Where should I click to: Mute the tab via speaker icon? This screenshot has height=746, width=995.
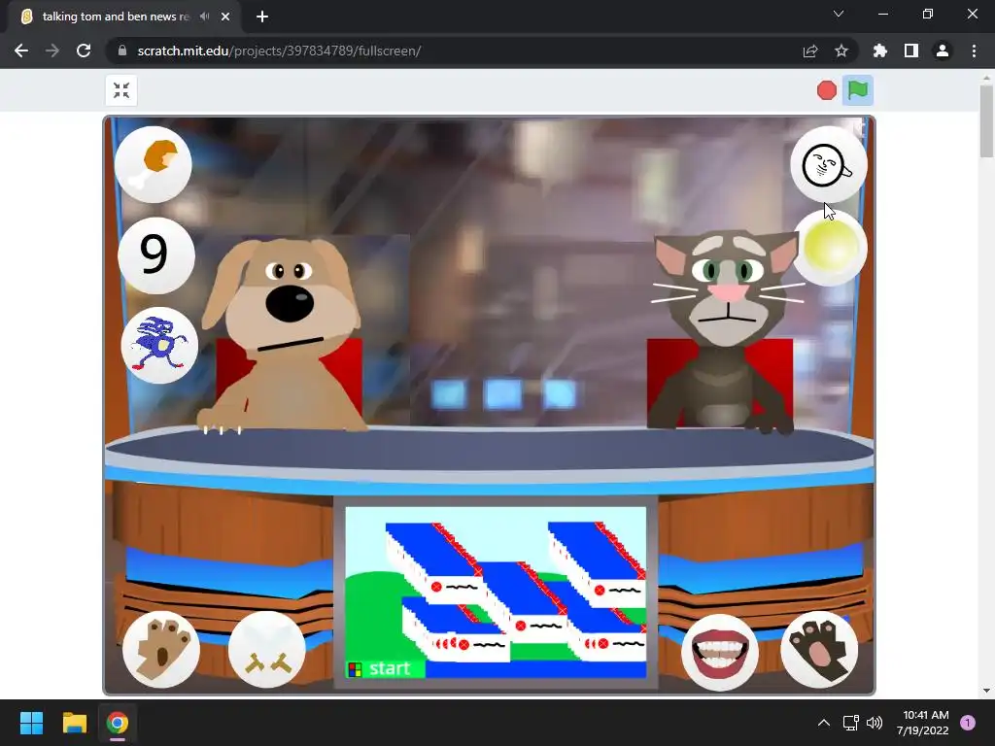pyautogui.click(x=204, y=17)
